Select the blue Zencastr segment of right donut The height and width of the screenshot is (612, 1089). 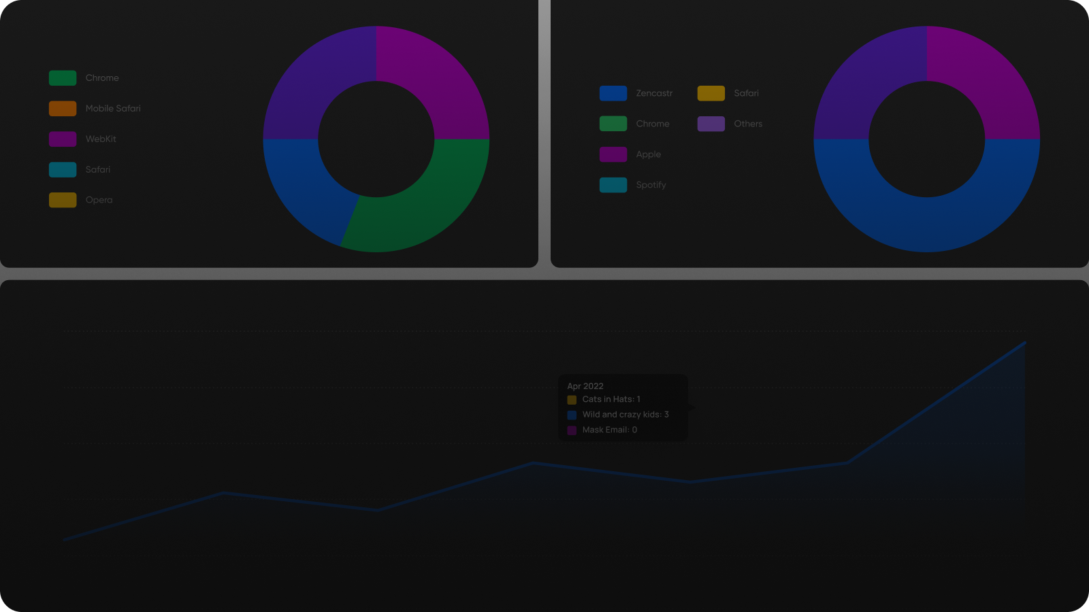(x=927, y=224)
